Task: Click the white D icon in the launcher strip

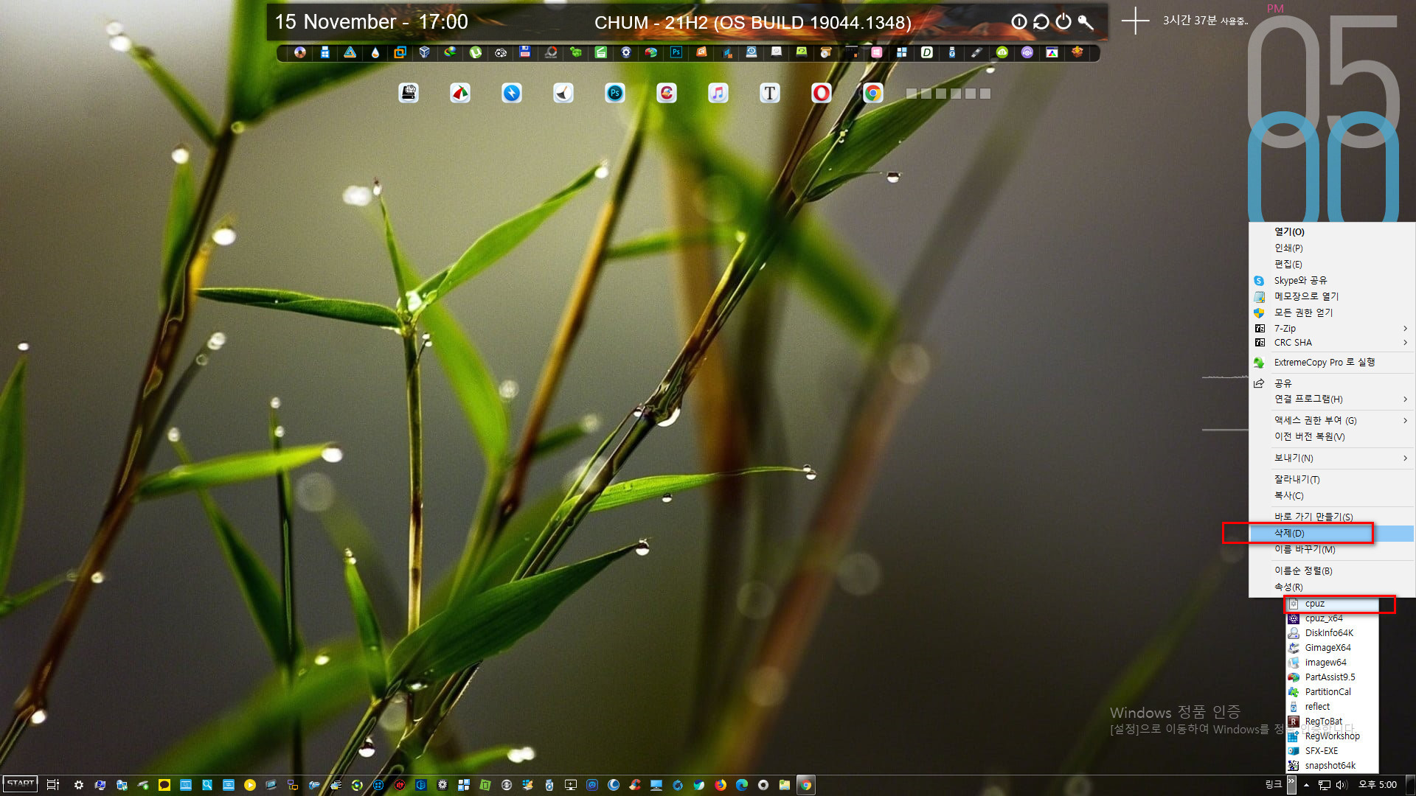Action: [x=927, y=52]
